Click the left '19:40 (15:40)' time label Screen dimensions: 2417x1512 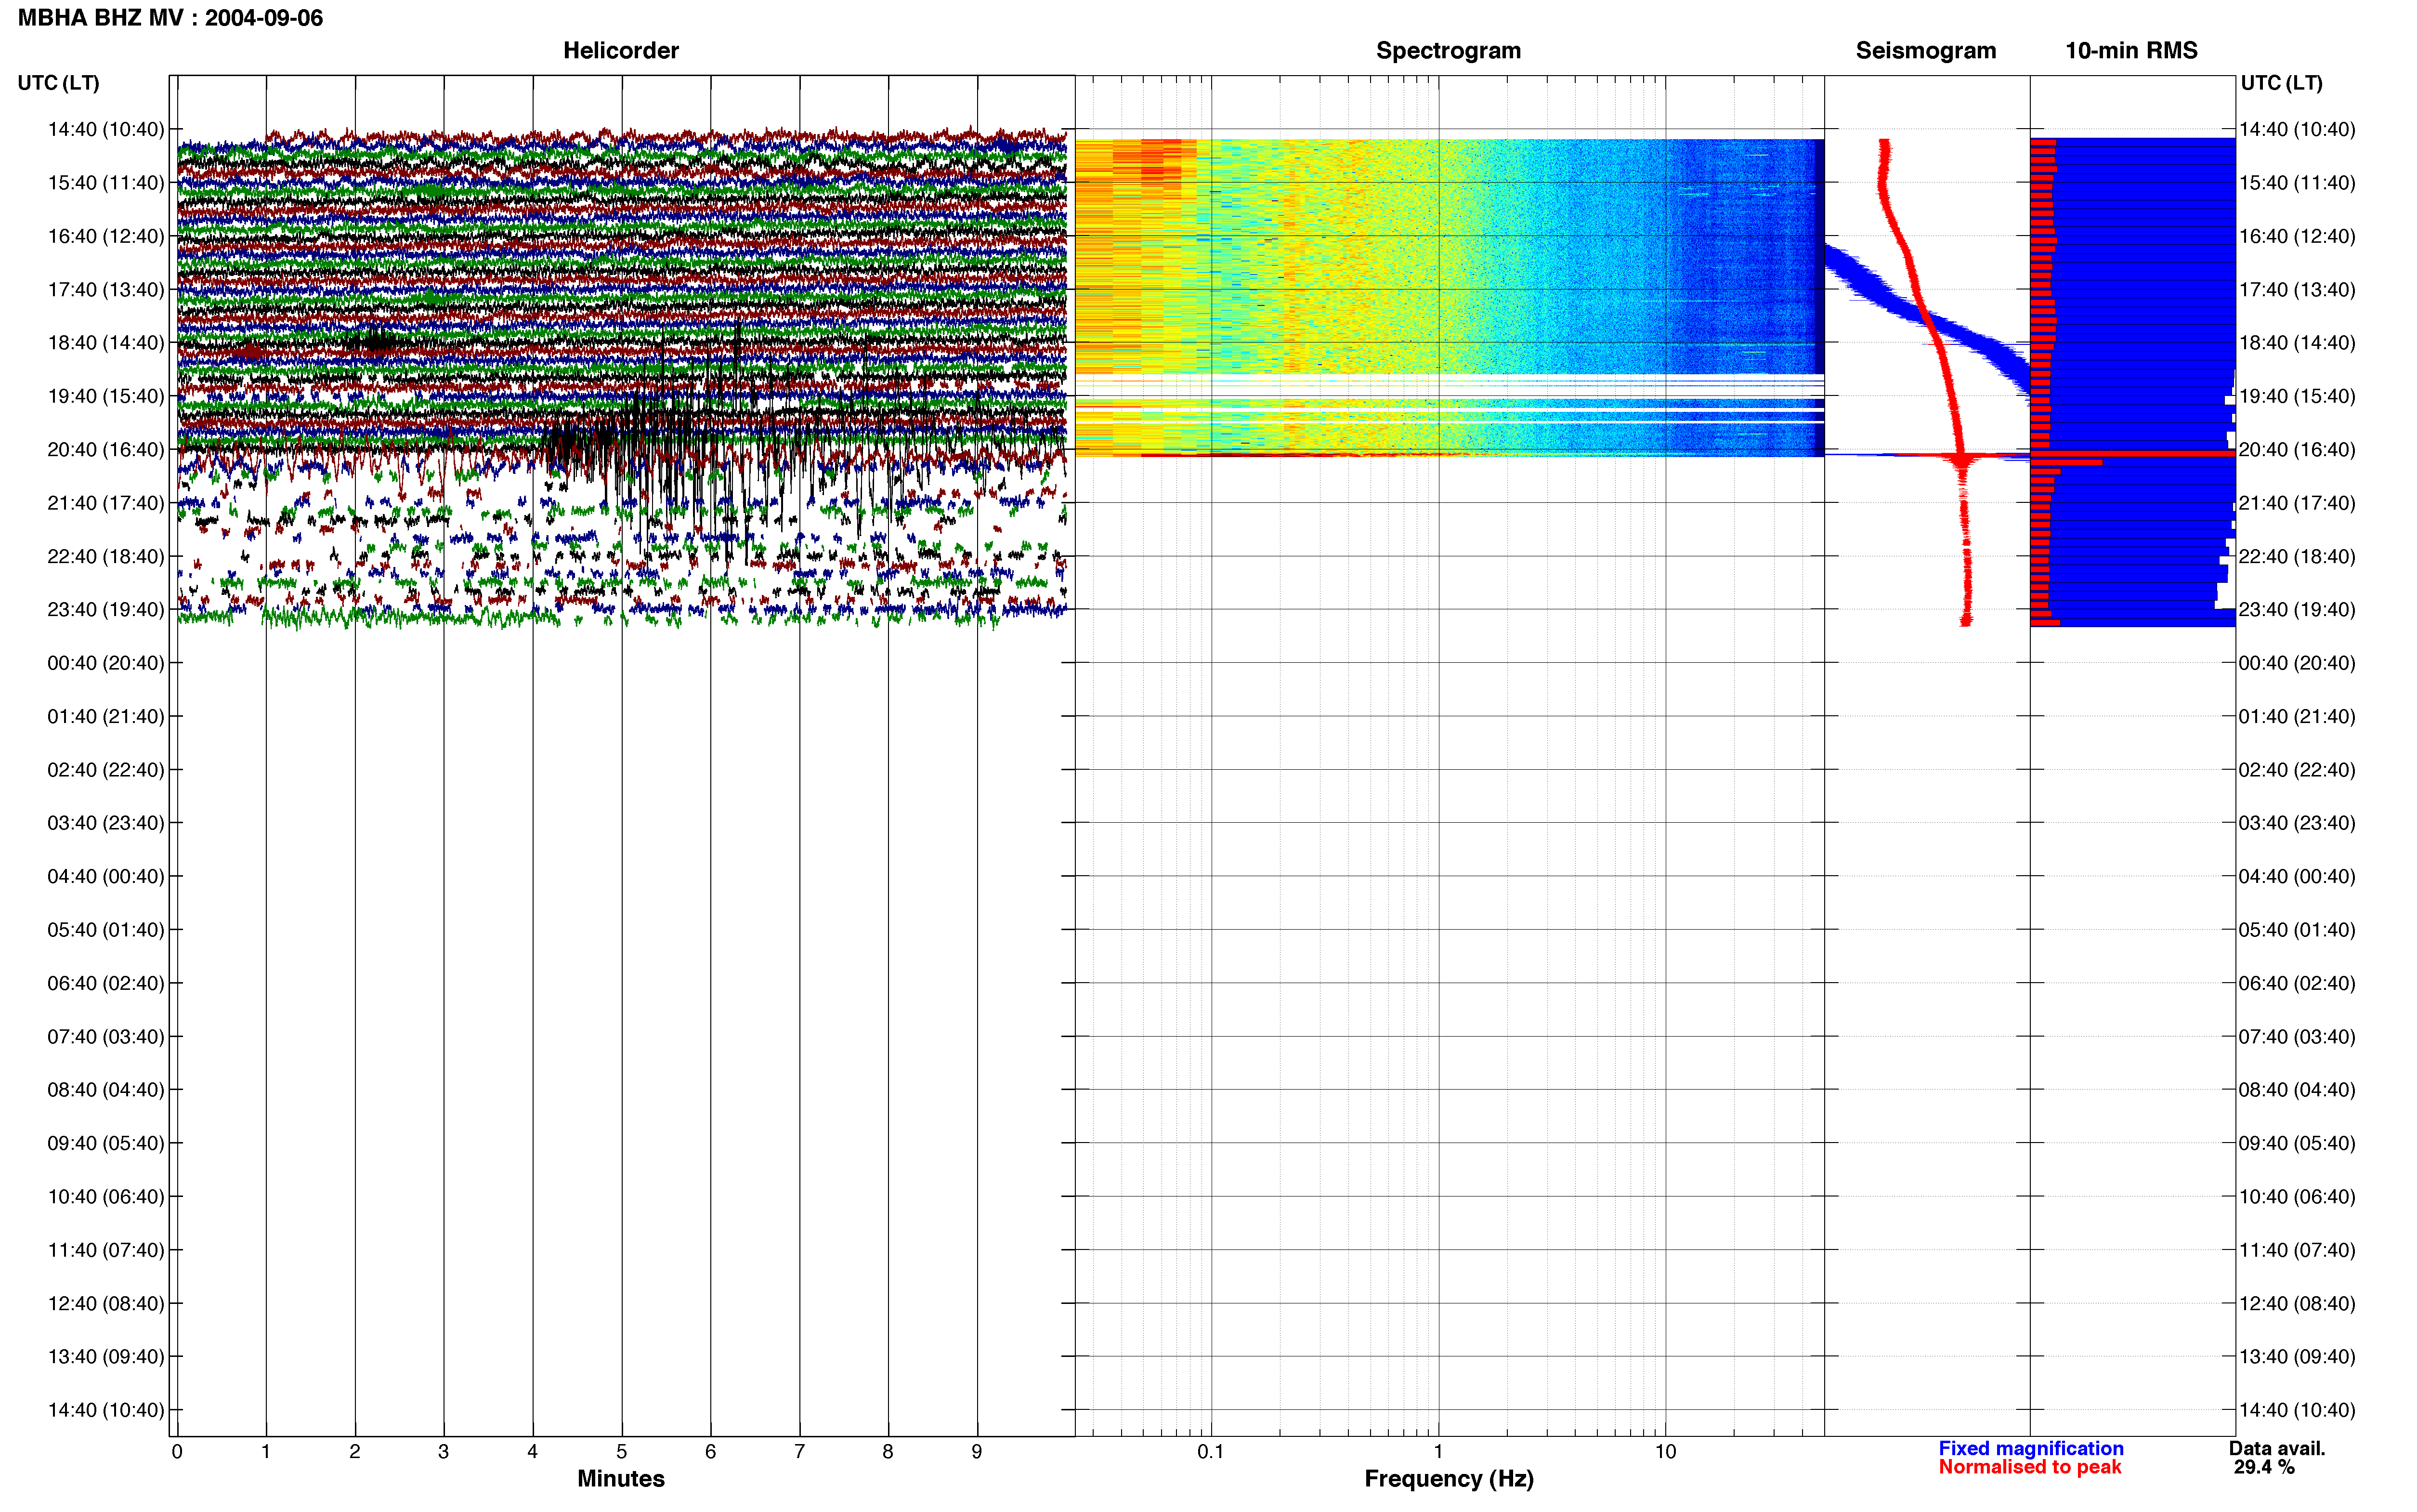pos(106,396)
